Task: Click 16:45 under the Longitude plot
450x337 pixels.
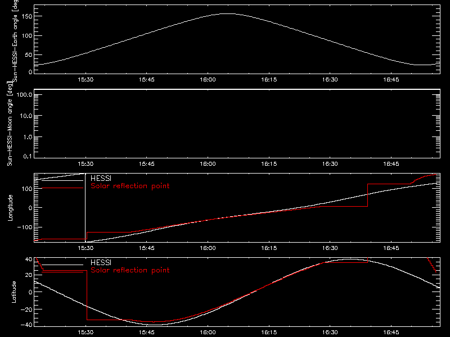Action: (391, 248)
